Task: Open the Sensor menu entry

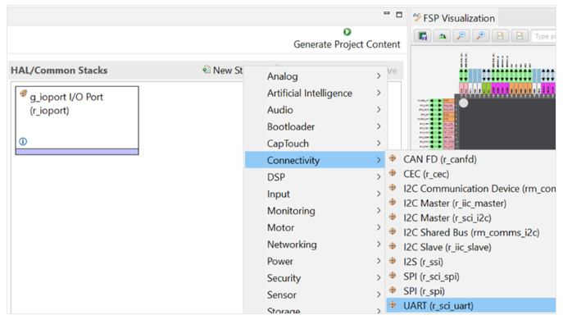Action: pyautogui.click(x=315, y=295)
